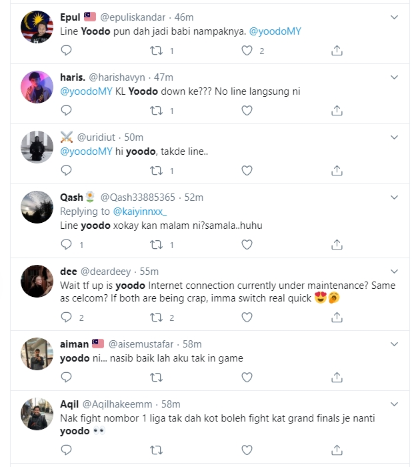The height and width of the screenshot is (467, 418).
Task: Click @yoodoMY mention in uridiut's tweet
Action: [x=84, y=151]
